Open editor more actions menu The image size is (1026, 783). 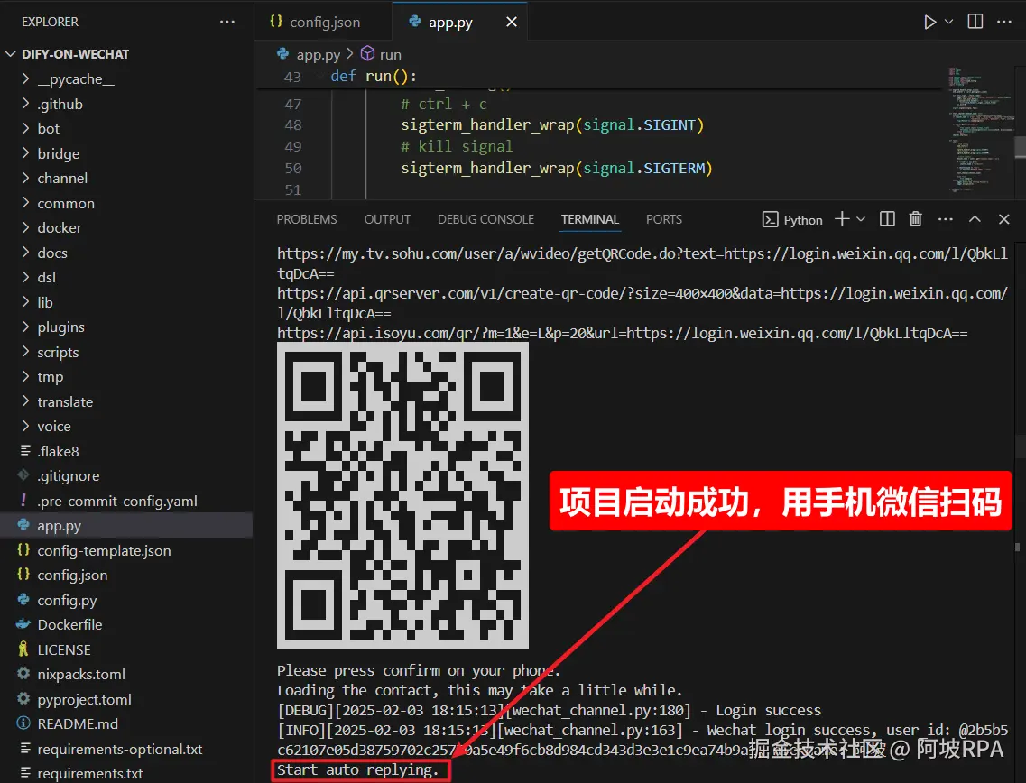pos(1004,22)
